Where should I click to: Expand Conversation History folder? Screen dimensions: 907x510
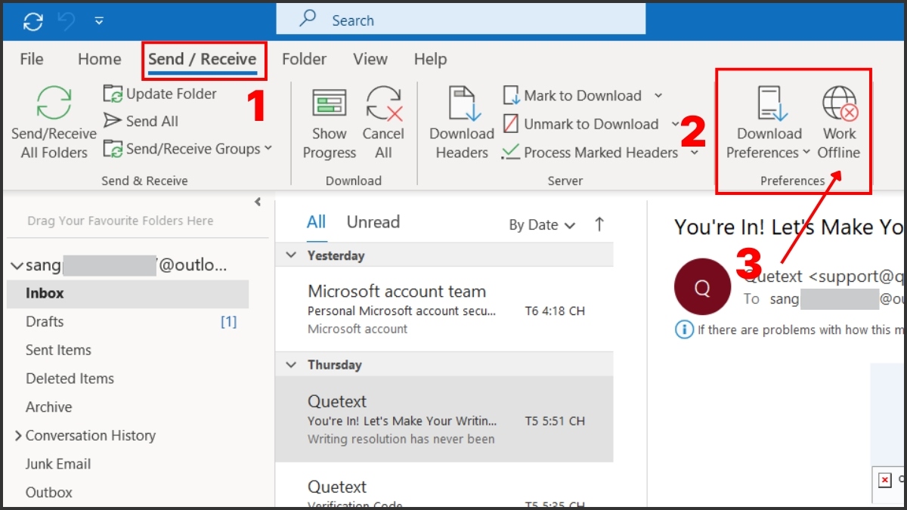point(18,436)
